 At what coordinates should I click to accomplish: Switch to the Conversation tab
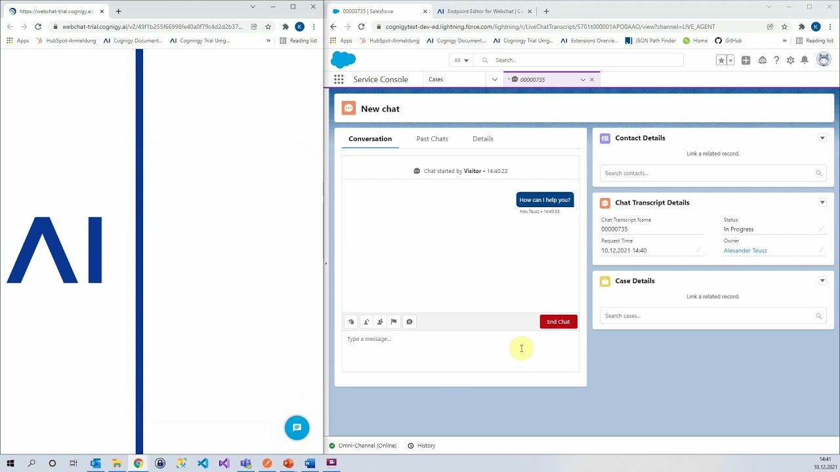(x=370, y=138)
